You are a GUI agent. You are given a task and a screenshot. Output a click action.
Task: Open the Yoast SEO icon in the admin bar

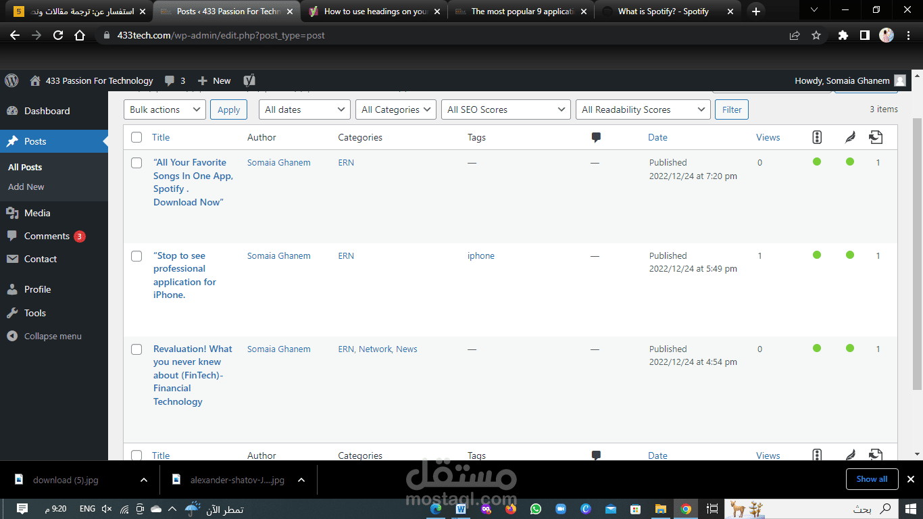[249, 80]
